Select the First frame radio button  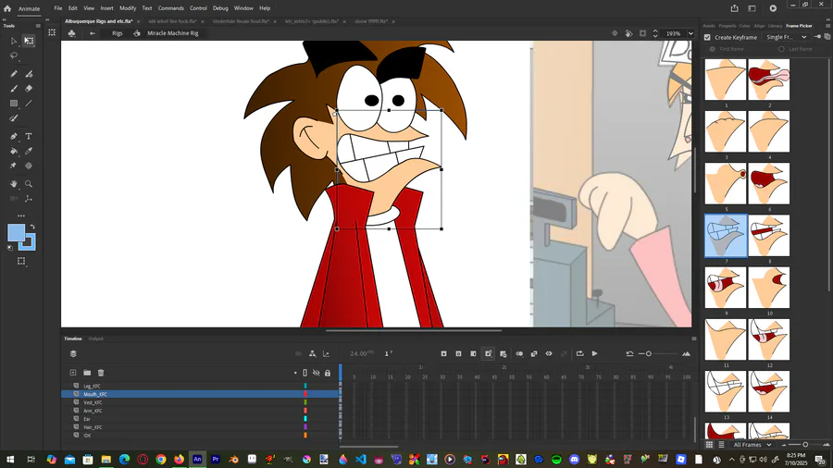(x=713, y=49)
